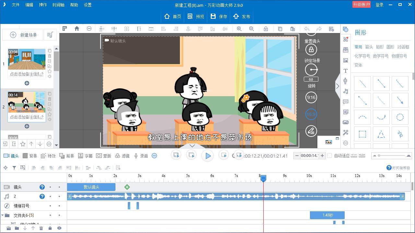Open the 时间轴 menu
The height and width of the screenshot is (233, 415).
58,5
